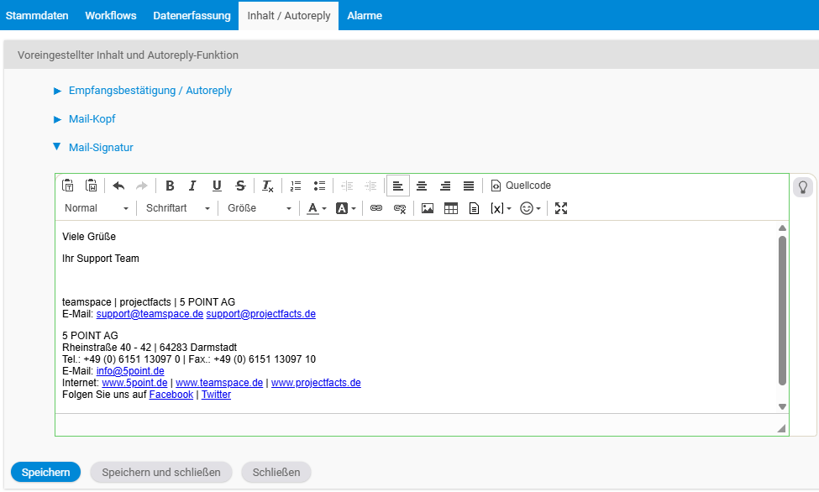This screenshot has width=819, height=492.
Task: Open the www.teamspace.de link
Action: pyautogui.click(x=219, y=383)
